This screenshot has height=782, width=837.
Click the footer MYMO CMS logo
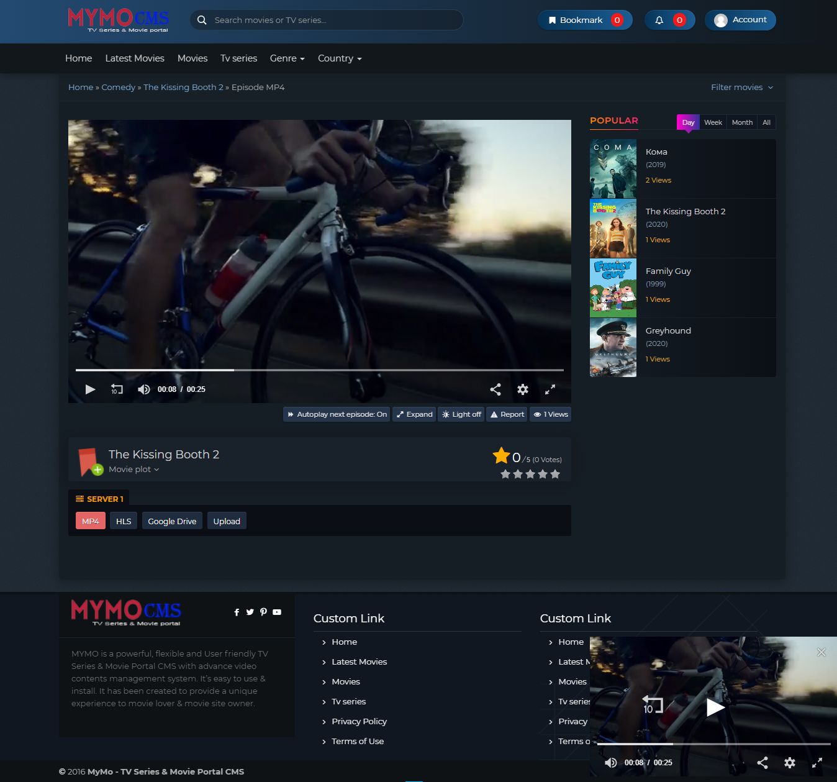(126, 613)
